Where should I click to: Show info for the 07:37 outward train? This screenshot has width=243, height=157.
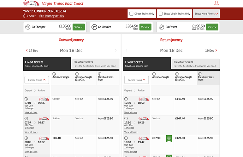coord(26,118)
